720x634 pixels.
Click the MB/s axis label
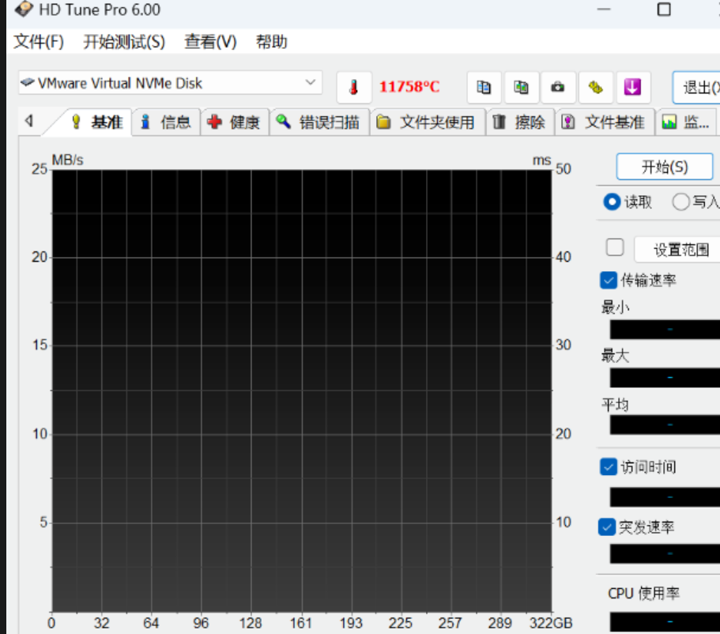[x=67, y=160]
